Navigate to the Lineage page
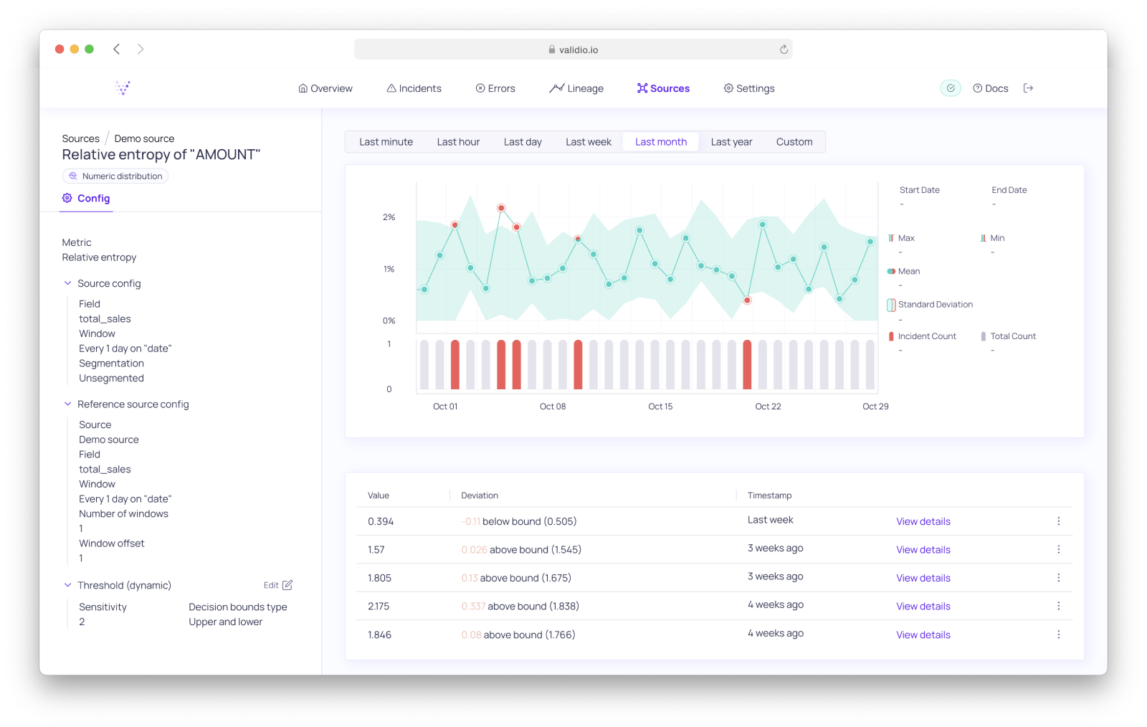Viewport: 1147px width, 727px height. click(576, 88)
